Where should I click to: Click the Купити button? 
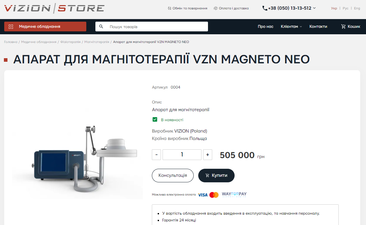tap(216, 176)
